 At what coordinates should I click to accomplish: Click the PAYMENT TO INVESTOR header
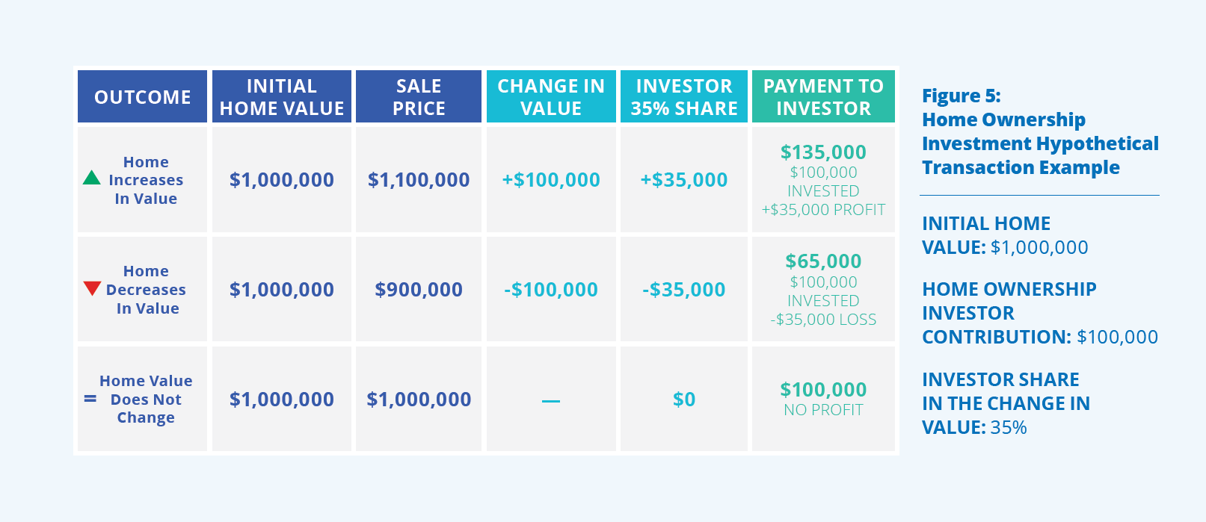coord(823,96)
